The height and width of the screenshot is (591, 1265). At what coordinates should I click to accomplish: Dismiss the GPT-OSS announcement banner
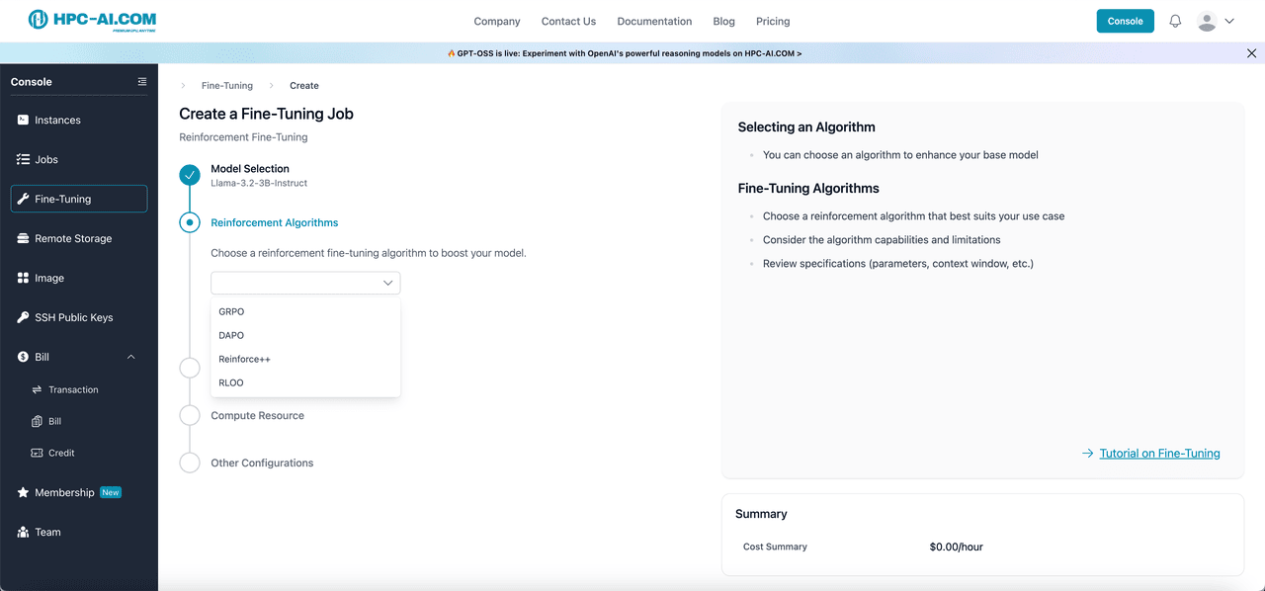[x=1251, y=53]
